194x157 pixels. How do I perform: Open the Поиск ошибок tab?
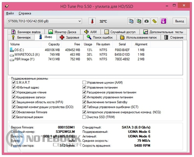tap(100, 37)
